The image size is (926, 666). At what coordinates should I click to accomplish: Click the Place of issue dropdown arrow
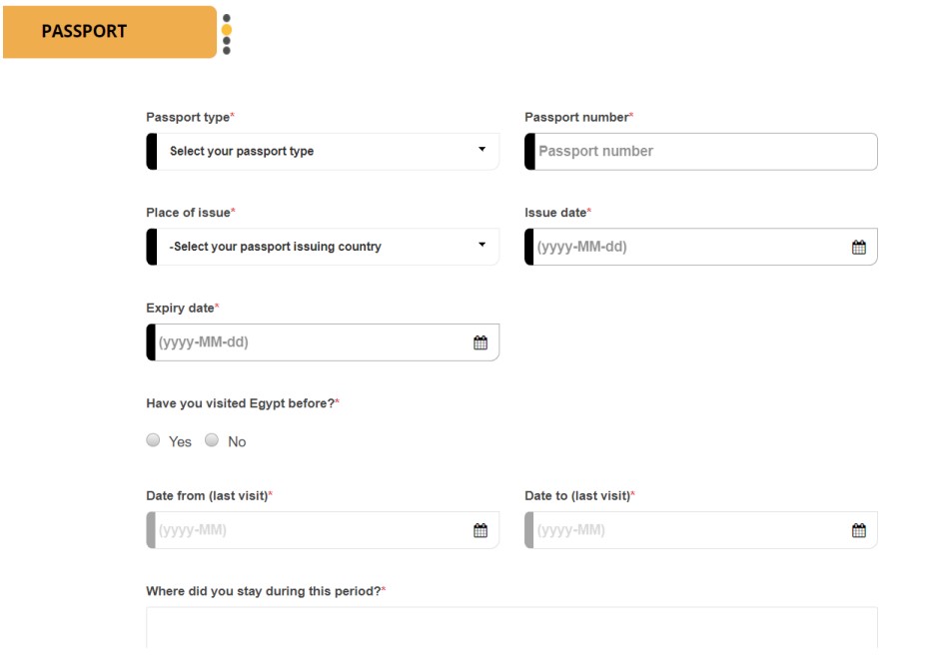tap(481, 245)
